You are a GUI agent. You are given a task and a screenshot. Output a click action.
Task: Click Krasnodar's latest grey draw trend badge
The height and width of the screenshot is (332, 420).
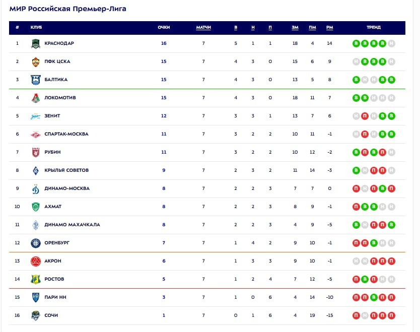(391, 43)
